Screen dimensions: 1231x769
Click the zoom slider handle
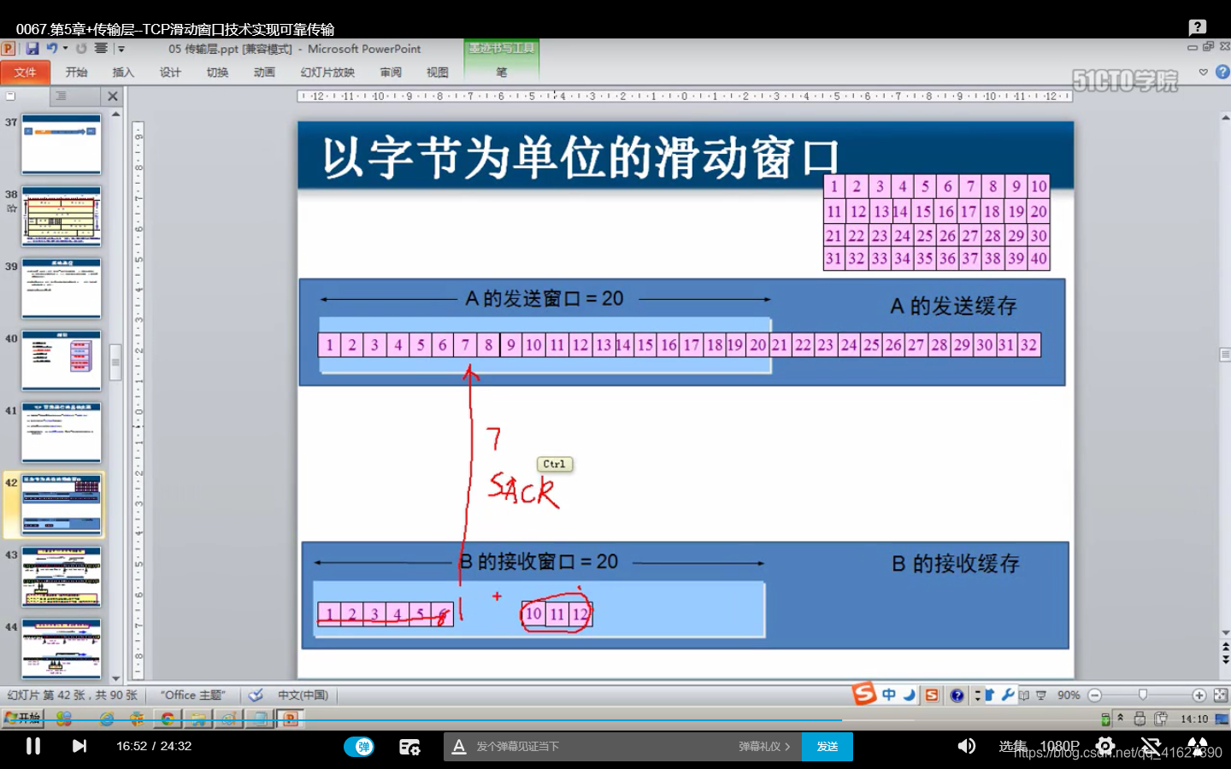[1143, 696]
